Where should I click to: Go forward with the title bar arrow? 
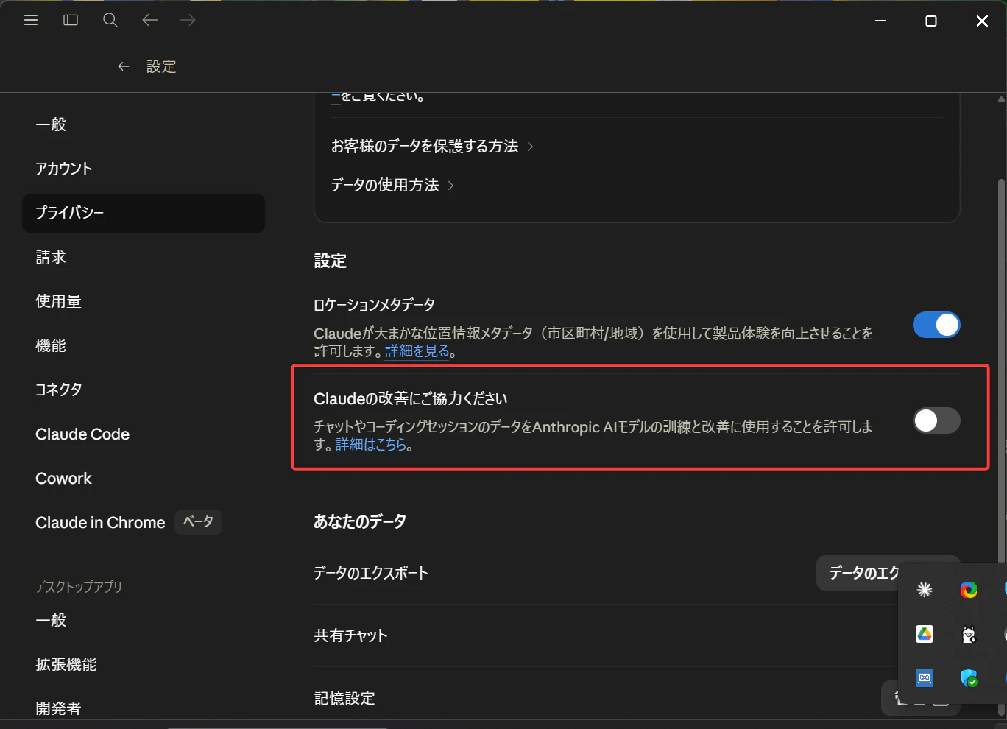[x=188, y=21]
